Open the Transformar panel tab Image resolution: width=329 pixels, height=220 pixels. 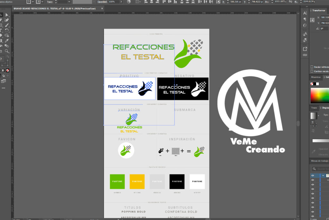coord(319,11)
